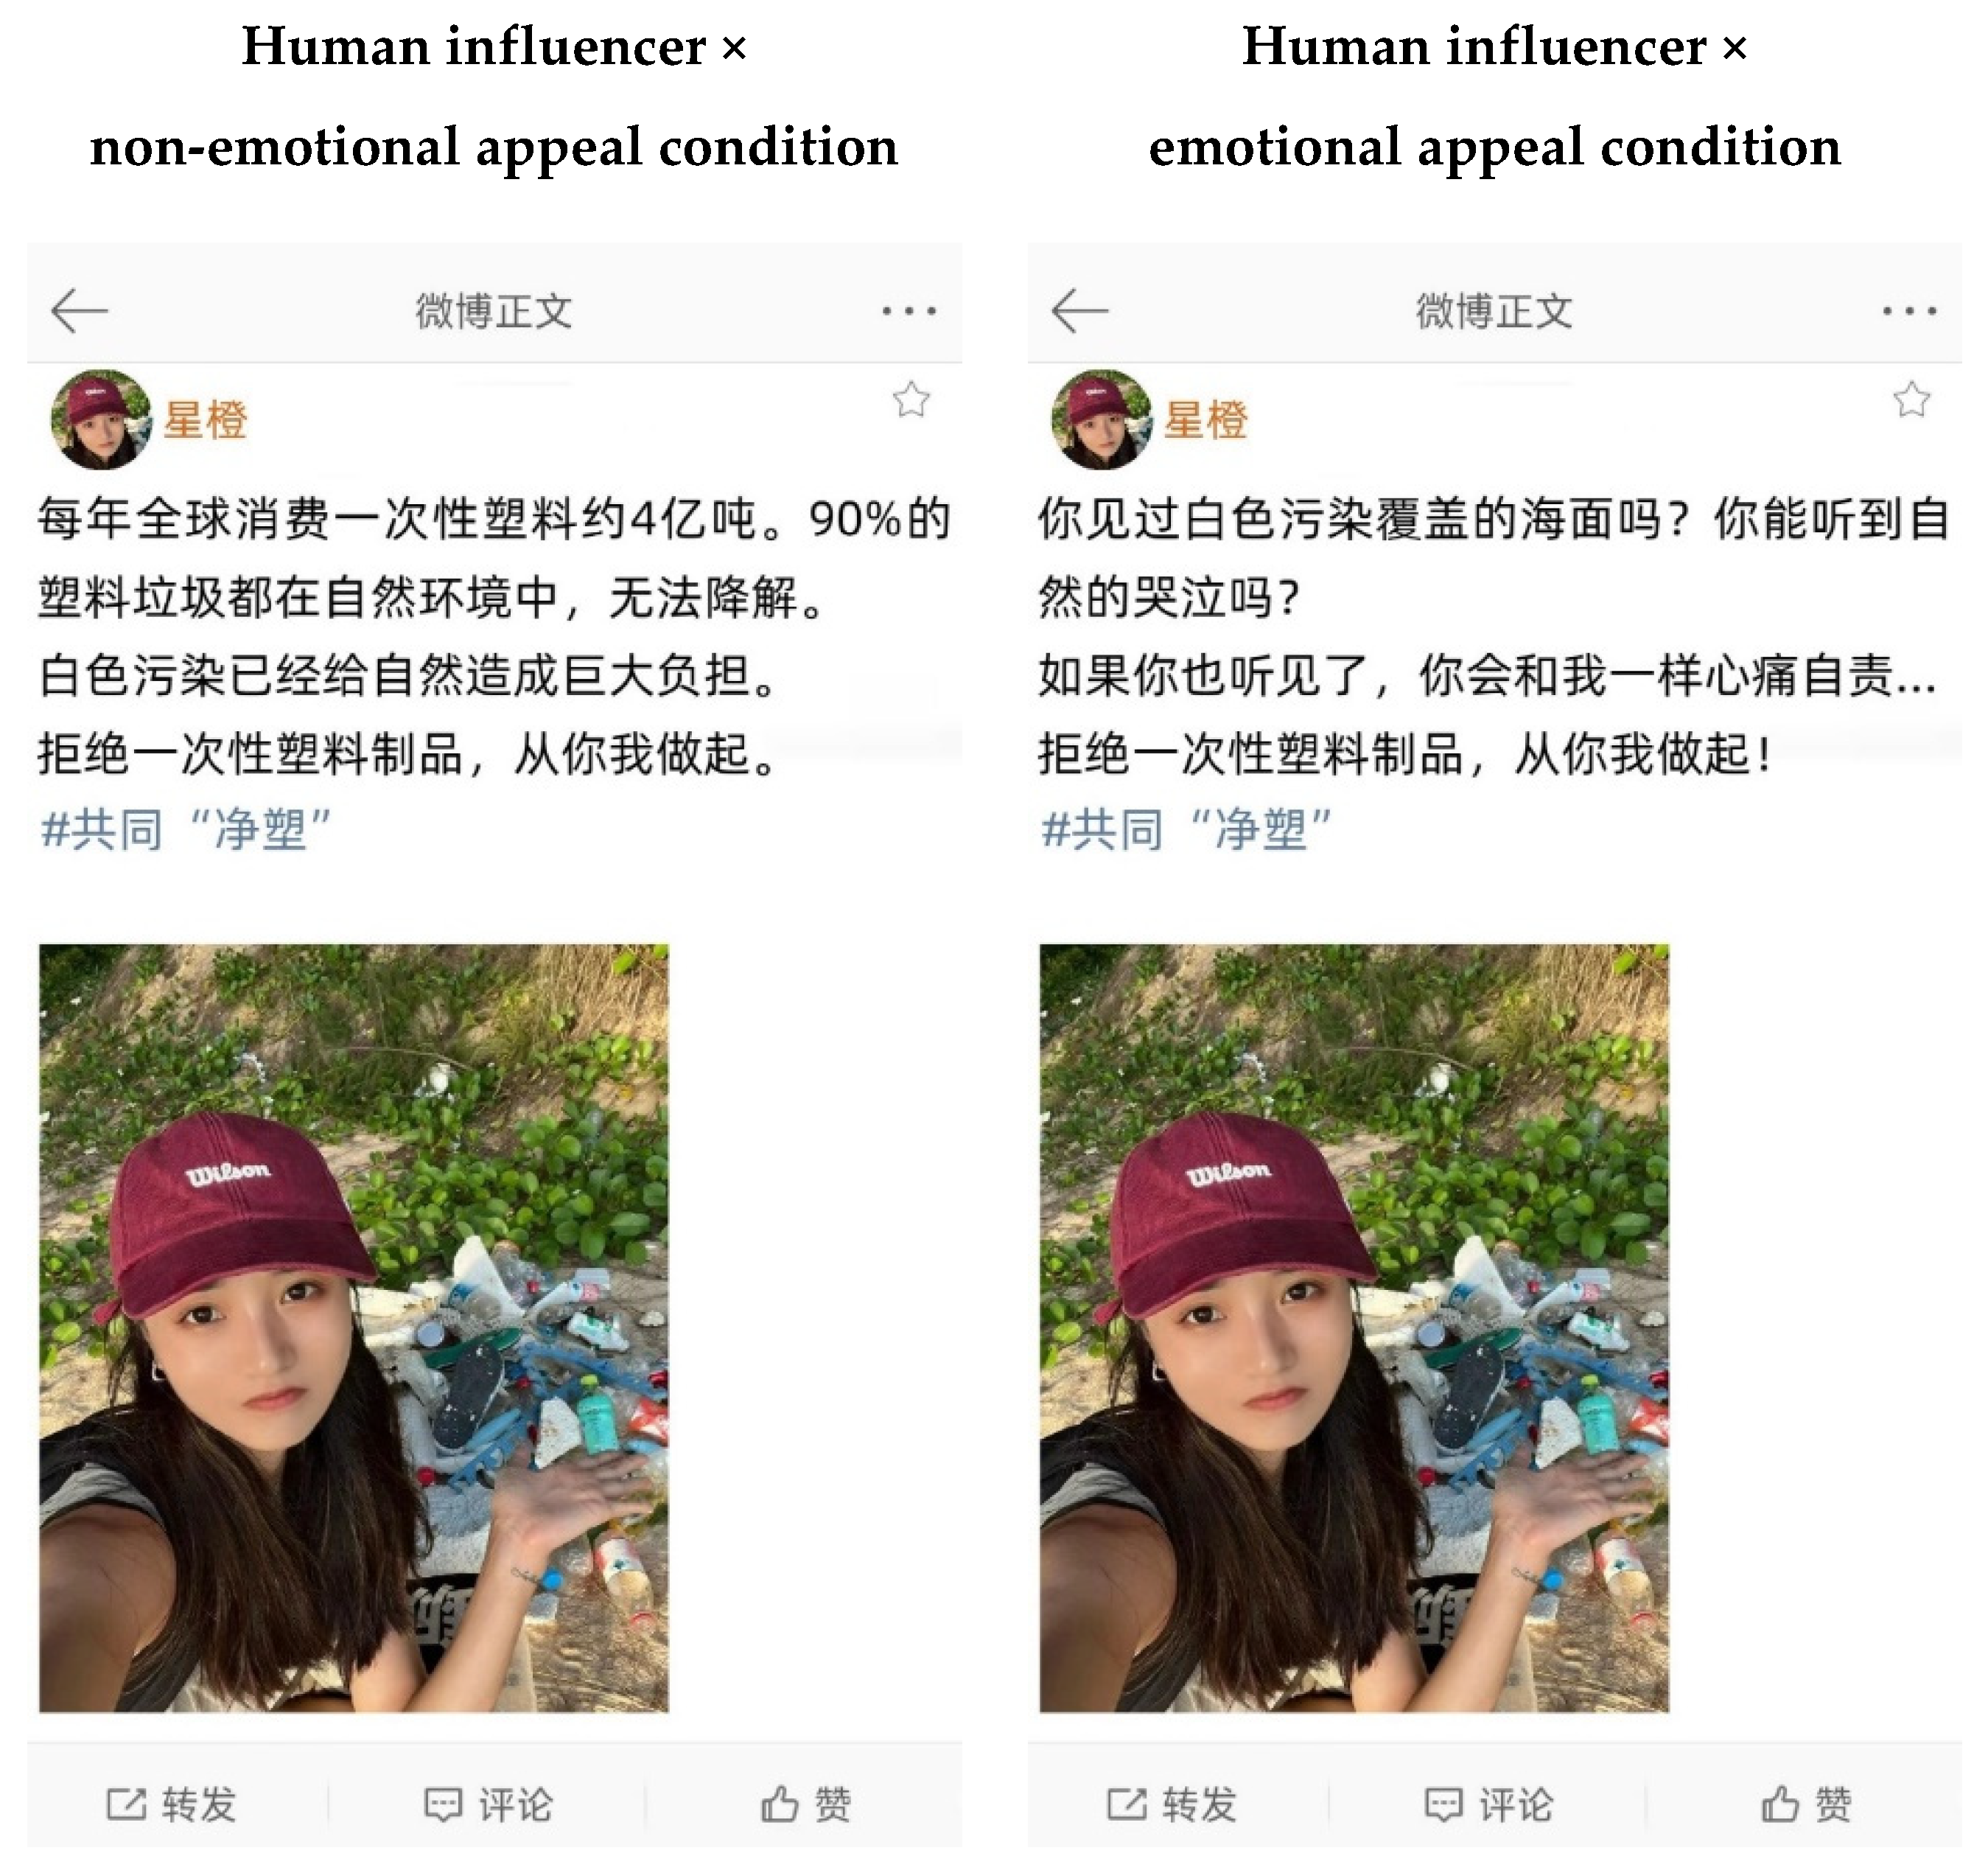Open 星橙 profile avatar in left post

100,419
